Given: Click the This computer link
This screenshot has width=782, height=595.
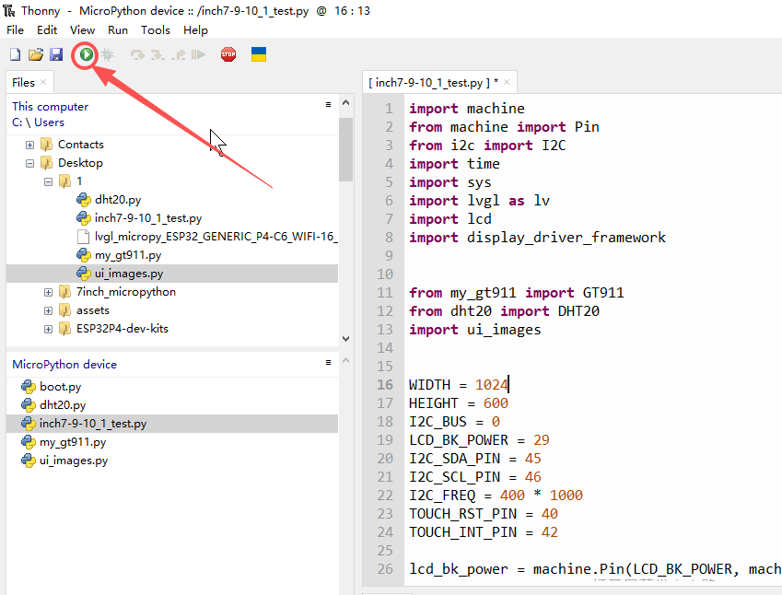Looking at the screenshot, I should point(50,107).
